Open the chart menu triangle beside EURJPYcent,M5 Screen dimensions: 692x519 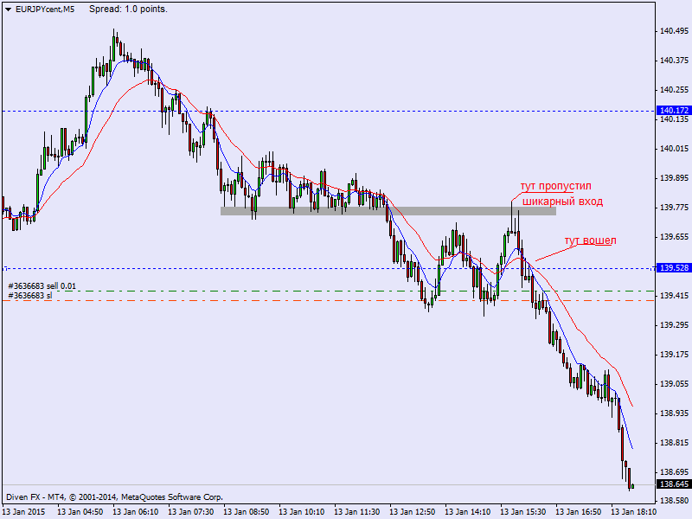(8, 10)
